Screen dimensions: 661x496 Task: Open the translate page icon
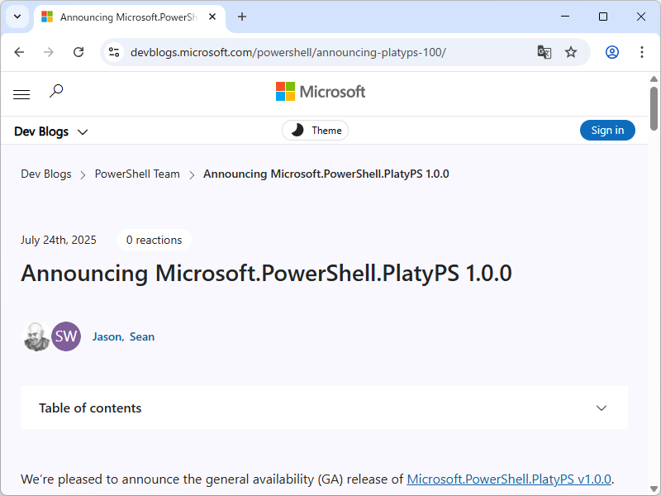[544, 52]
